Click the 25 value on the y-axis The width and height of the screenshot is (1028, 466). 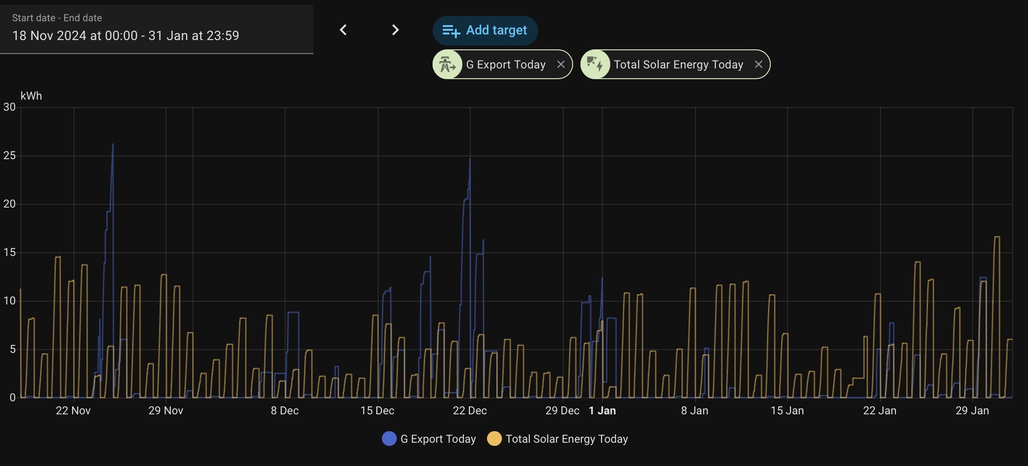[x=9, y=155]
